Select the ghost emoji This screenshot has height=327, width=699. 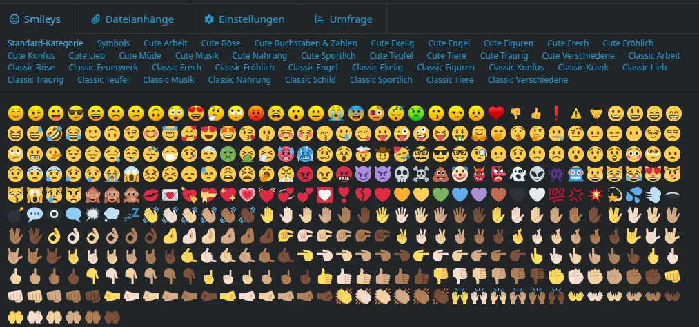[517, 175]
